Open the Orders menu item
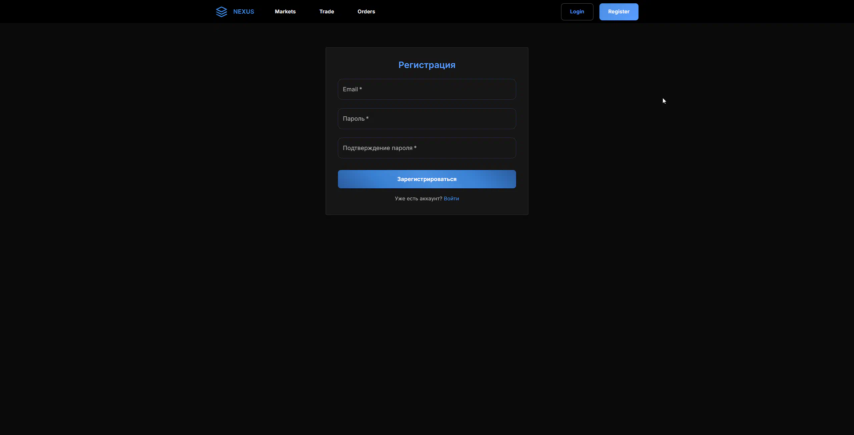The height and width of the screenshot is (435, 854). (366, 12)
